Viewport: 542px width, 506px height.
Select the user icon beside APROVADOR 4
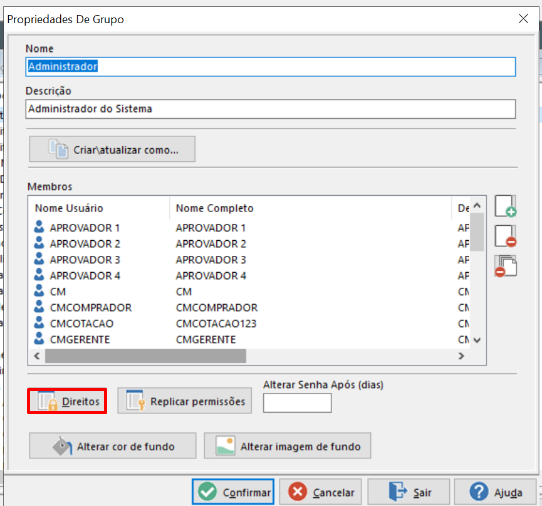tap(39, 275)
